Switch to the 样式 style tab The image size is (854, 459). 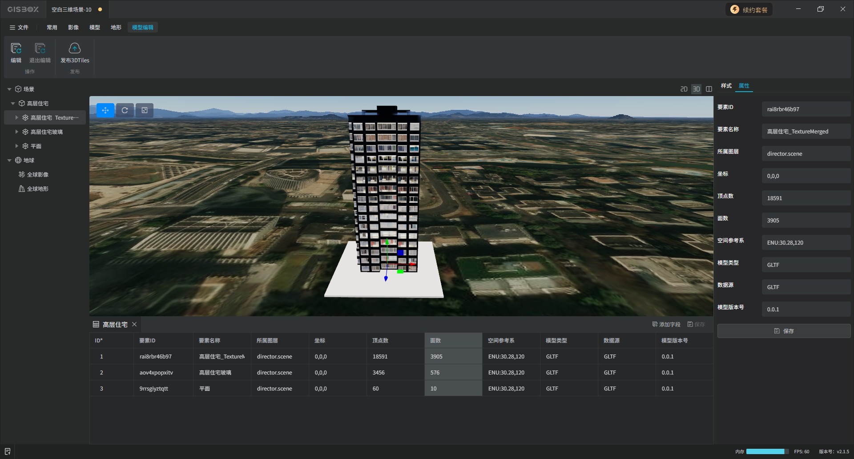click(x=726, y=86)
